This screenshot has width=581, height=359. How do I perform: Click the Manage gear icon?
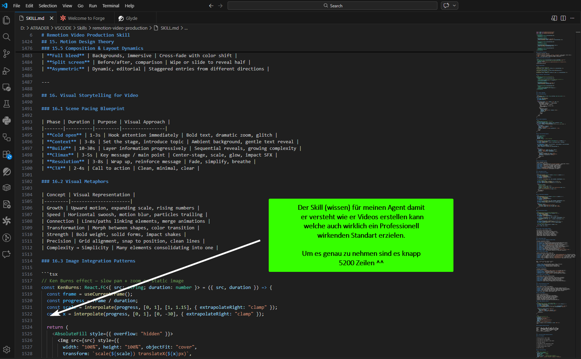(7, 349)
